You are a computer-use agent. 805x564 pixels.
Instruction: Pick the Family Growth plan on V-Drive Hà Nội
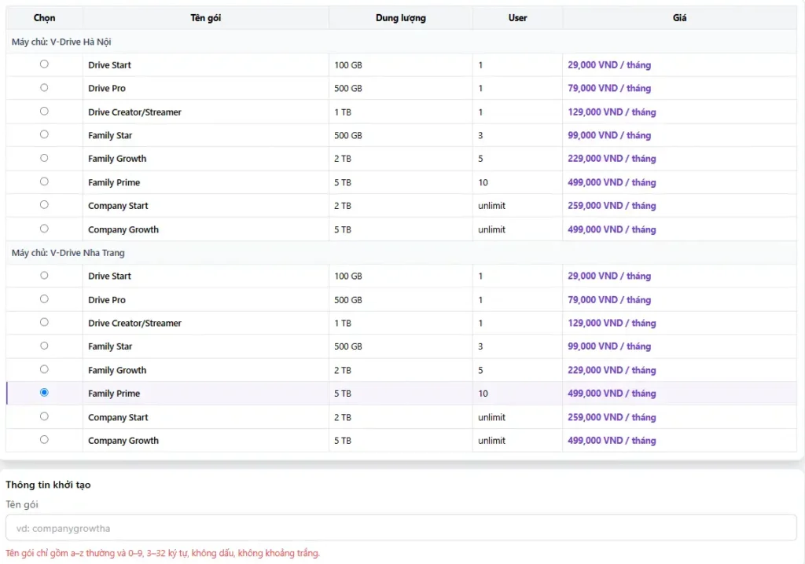(43, 159)
